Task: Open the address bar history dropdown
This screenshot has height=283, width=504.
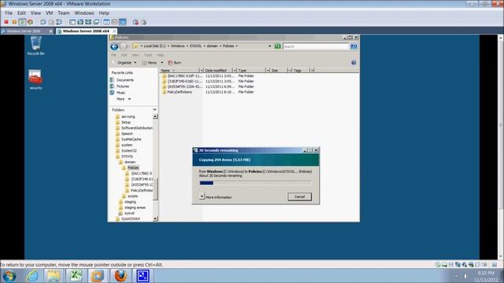Action: [x=269, y=46]
